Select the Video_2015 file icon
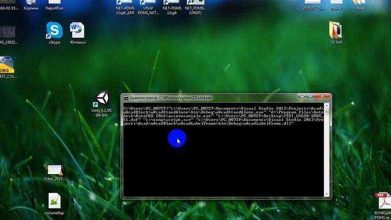This screenshot has width=391, height=220. click(54, 172)
